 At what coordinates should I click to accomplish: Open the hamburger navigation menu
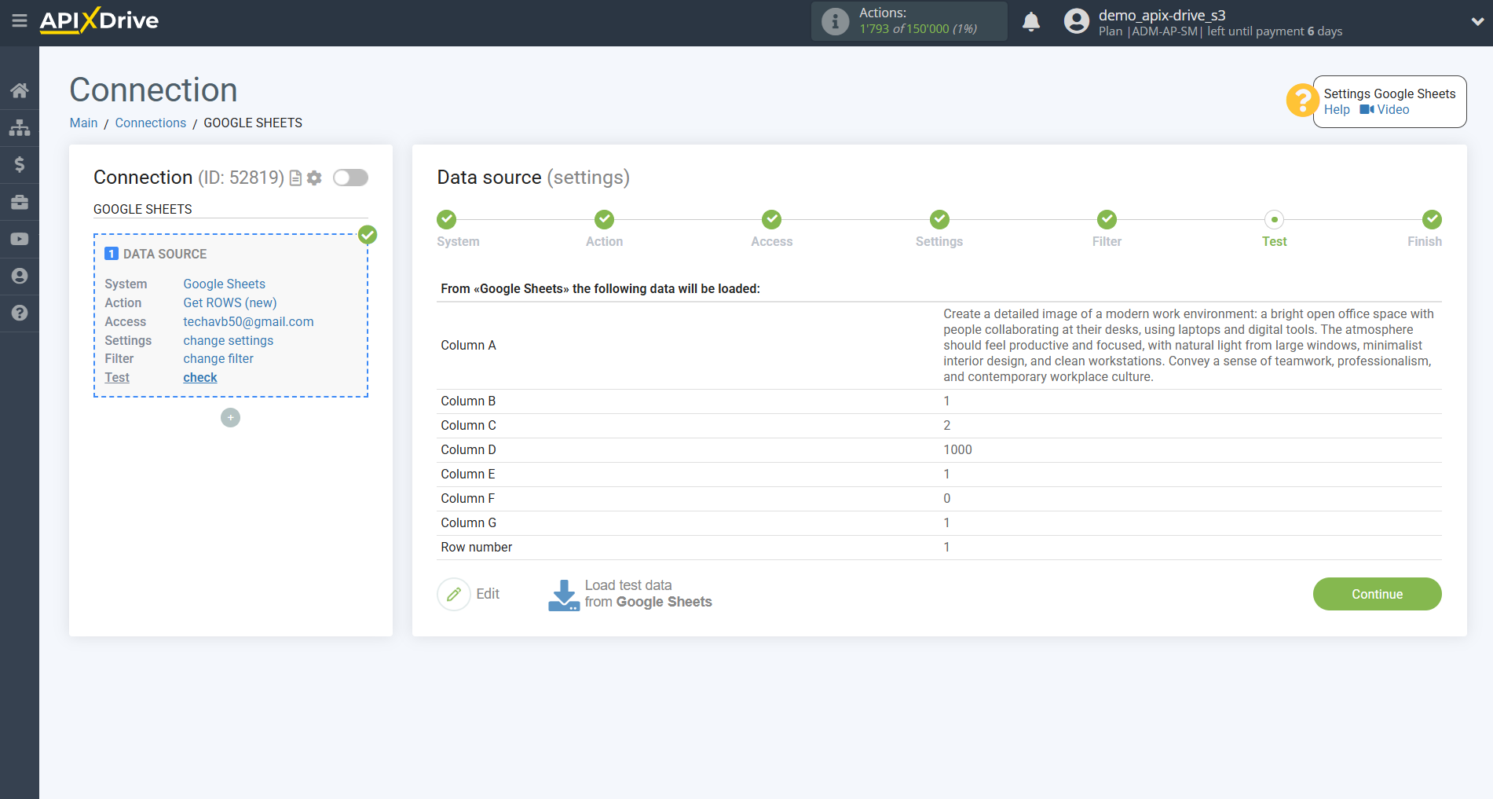tap(20, 21)
